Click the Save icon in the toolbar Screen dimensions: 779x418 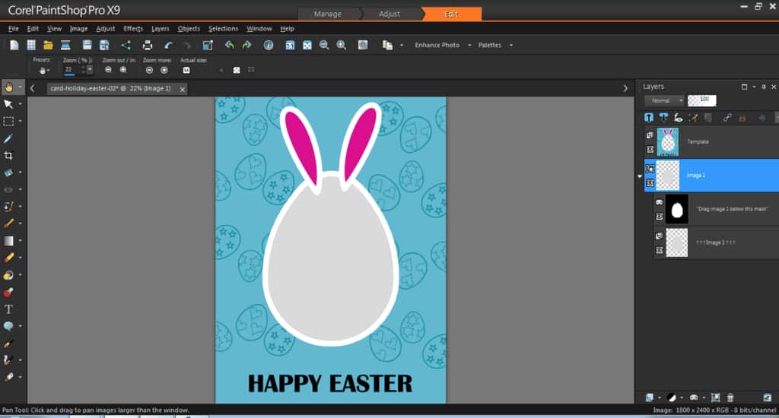click(x=87, y=45)
